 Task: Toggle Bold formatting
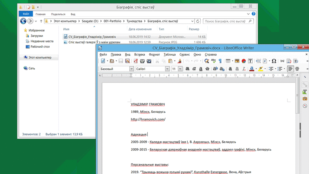187,69
